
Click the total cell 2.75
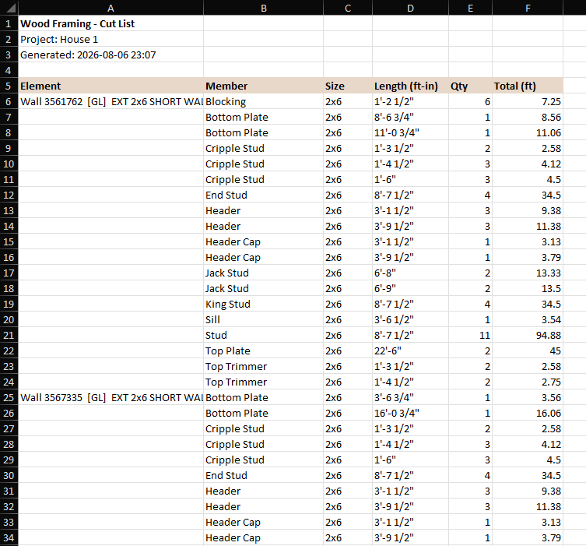[x=528, y=382]
